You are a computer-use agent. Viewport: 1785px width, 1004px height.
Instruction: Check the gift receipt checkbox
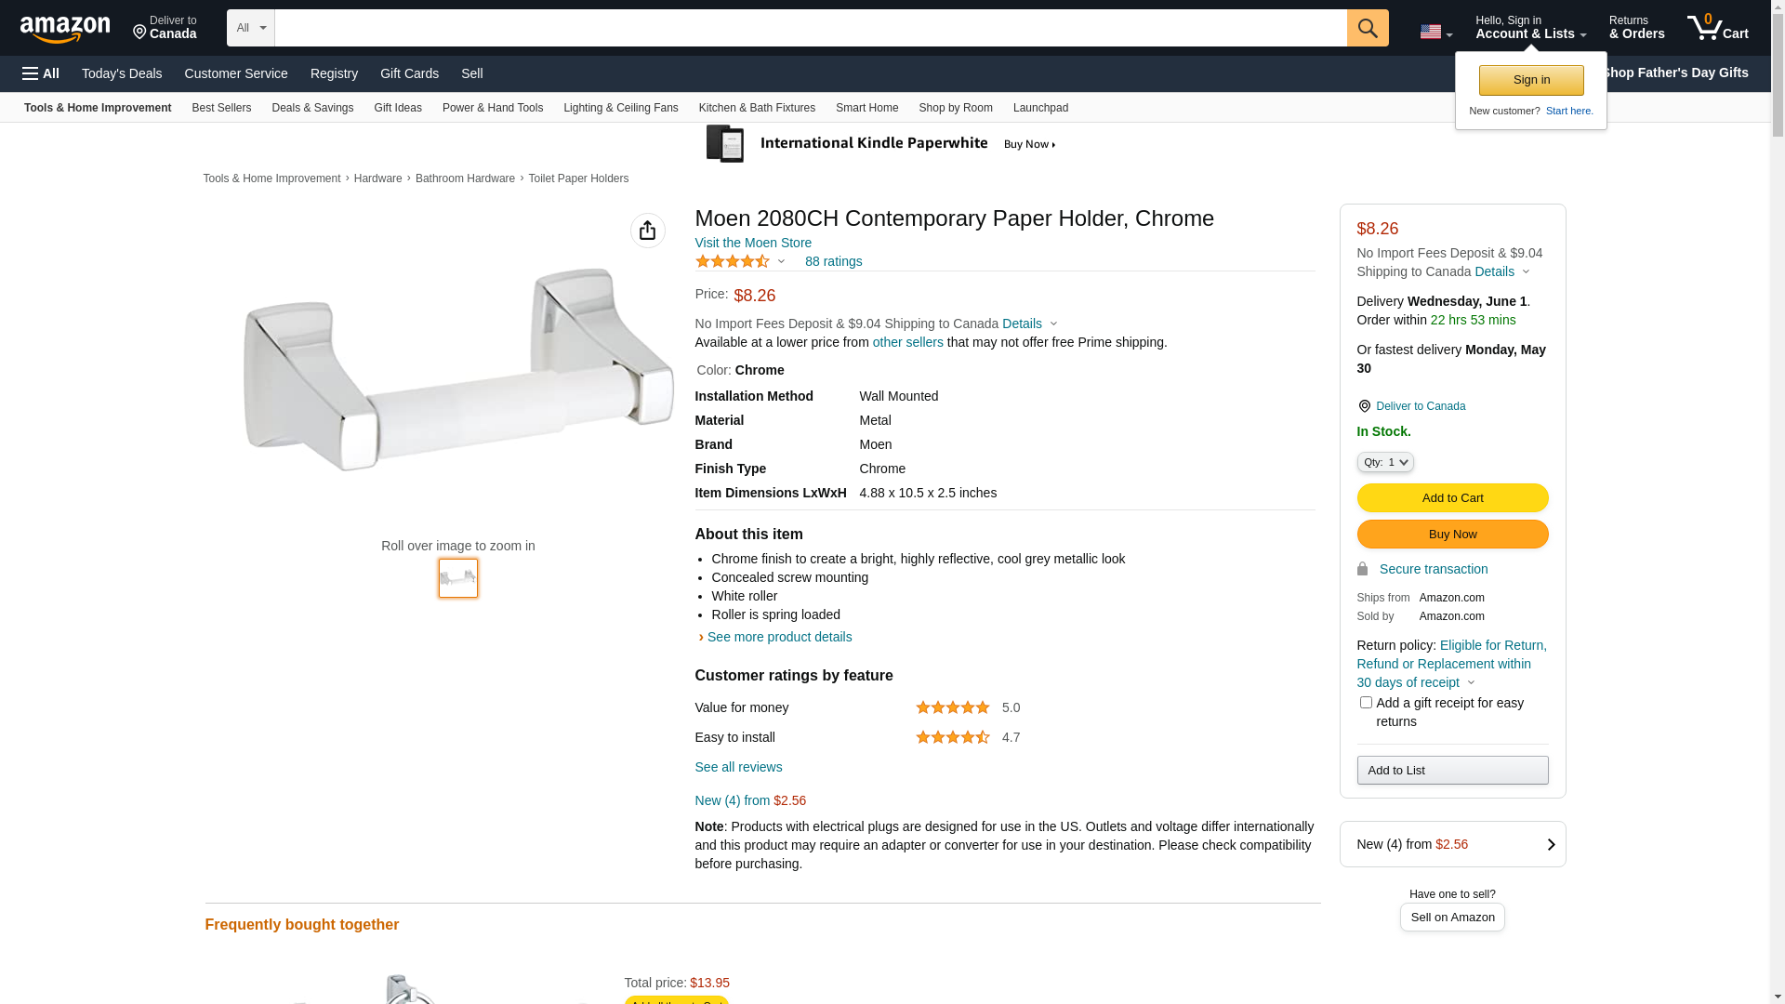click(1366, 703)
